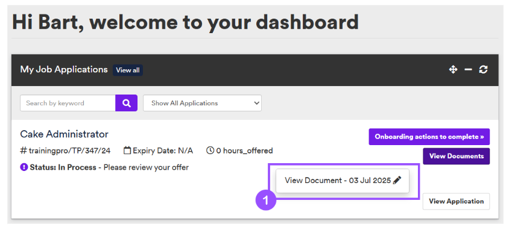
Task: Click View all applications badge
Action: pyautogui.click(x=128, y=70)
